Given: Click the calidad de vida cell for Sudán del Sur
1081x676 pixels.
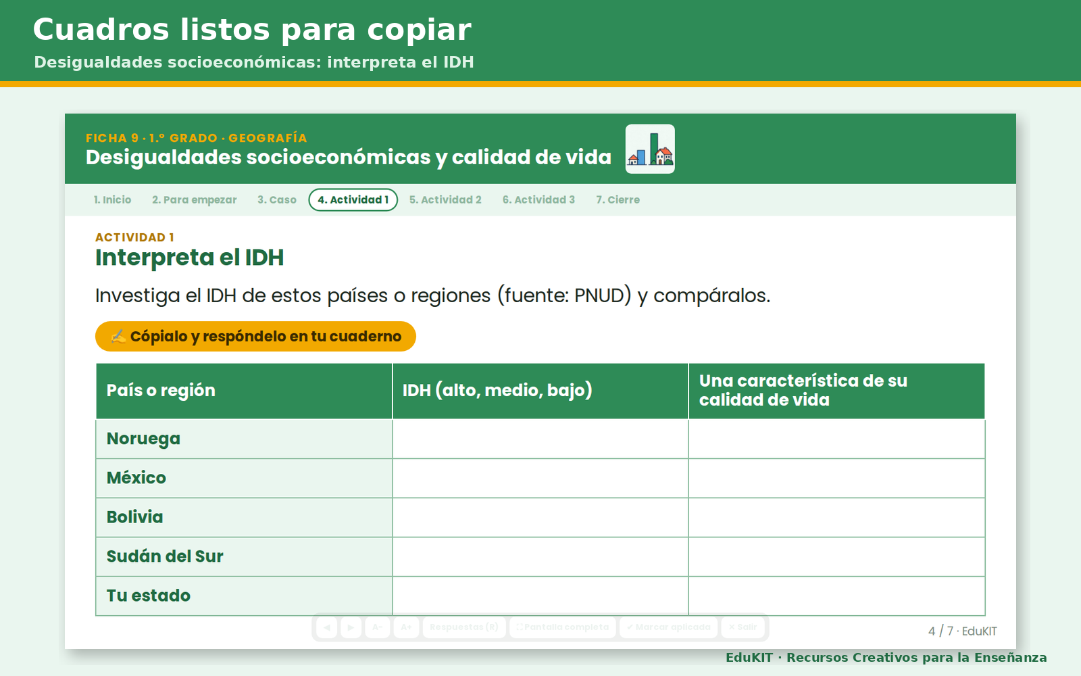Looking at the screenshot, I should tap(836, 557).
